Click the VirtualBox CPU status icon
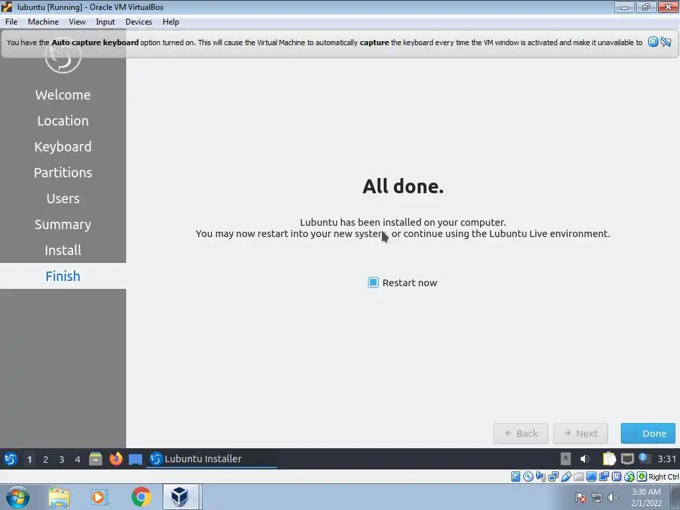Image resolution: width=680 pixels, height=510 pixels. click(x=616, y=477)
